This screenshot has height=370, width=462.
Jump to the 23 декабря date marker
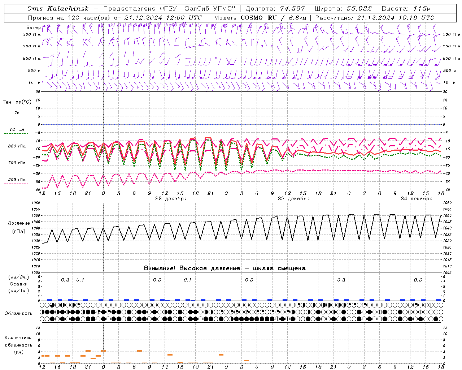[x=293, y=199]
